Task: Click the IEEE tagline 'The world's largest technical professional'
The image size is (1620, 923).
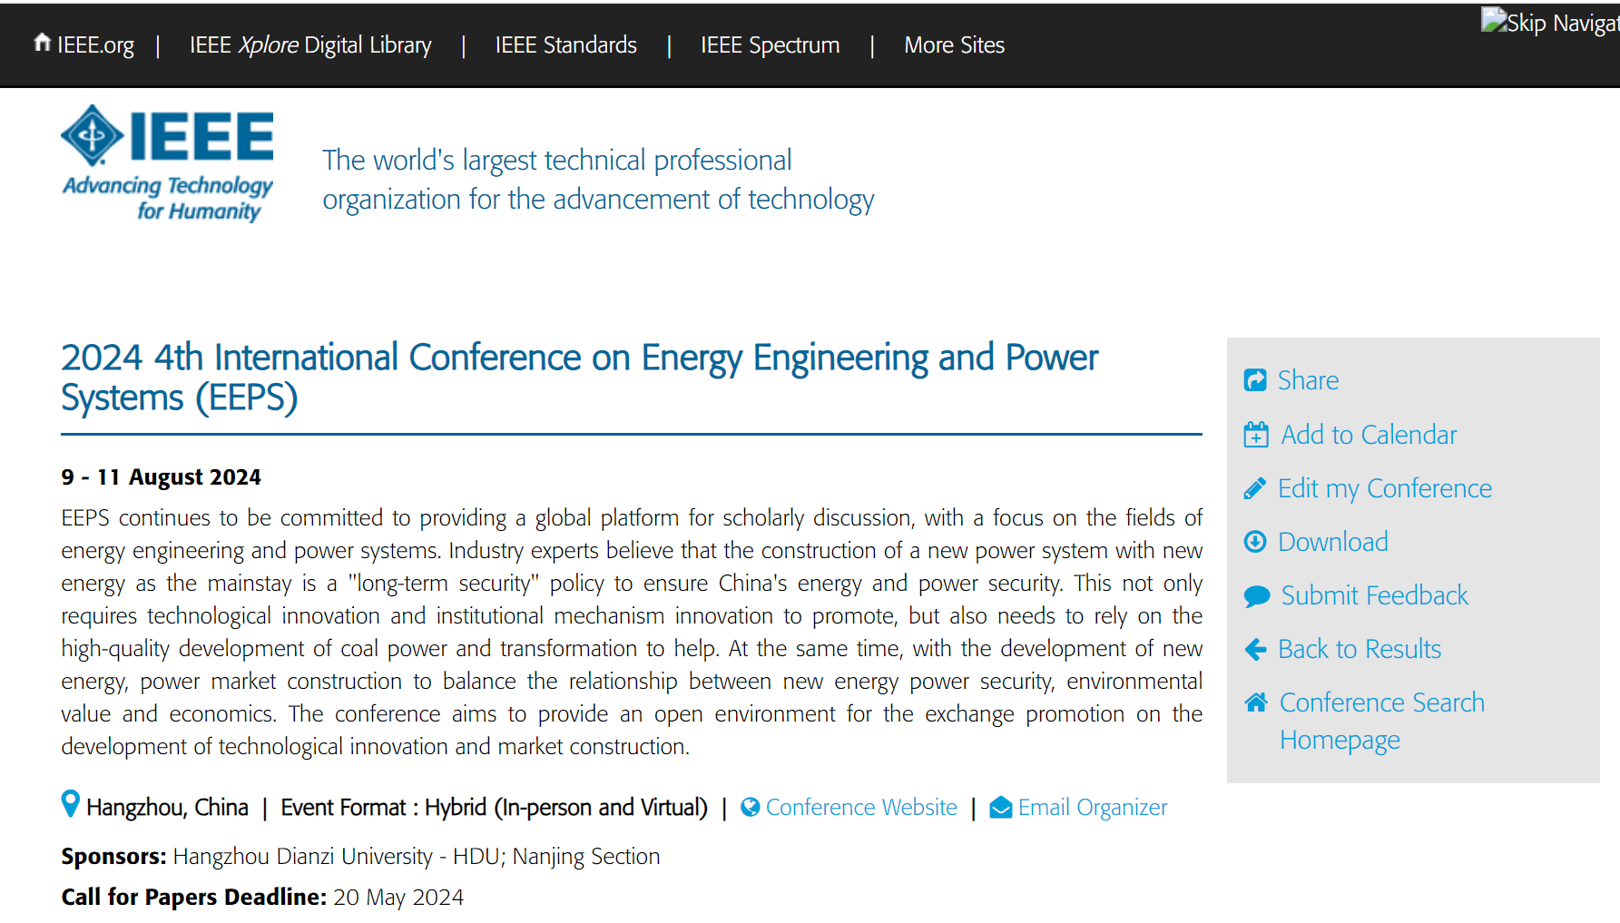Action: pos(557,160)
